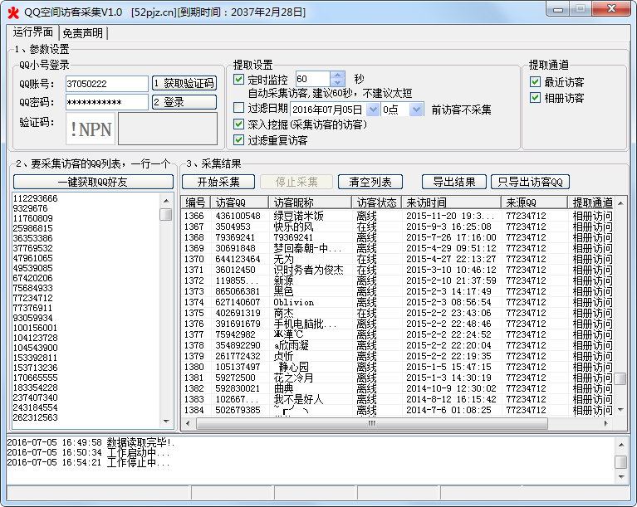Start collection with 开始采集 button
The height and width of the screenshot is (507, 637).
212,182
